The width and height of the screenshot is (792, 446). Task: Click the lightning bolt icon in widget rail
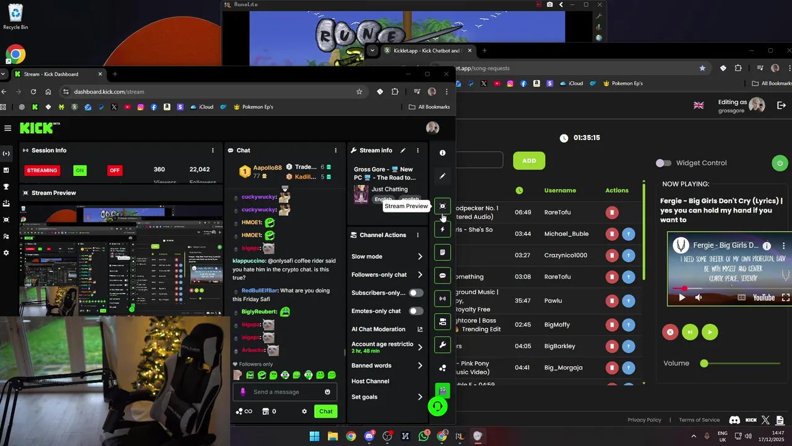pyautogui.click(x=442, y=229)
